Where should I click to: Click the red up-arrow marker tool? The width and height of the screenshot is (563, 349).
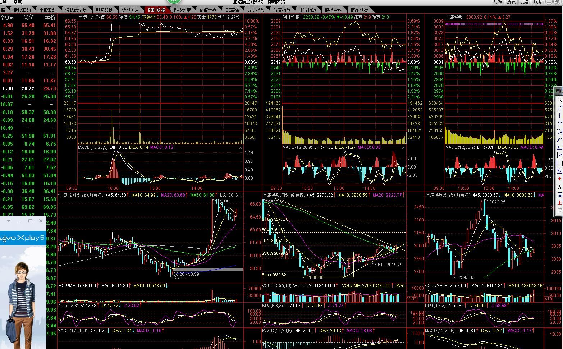(x=560, y=179)
